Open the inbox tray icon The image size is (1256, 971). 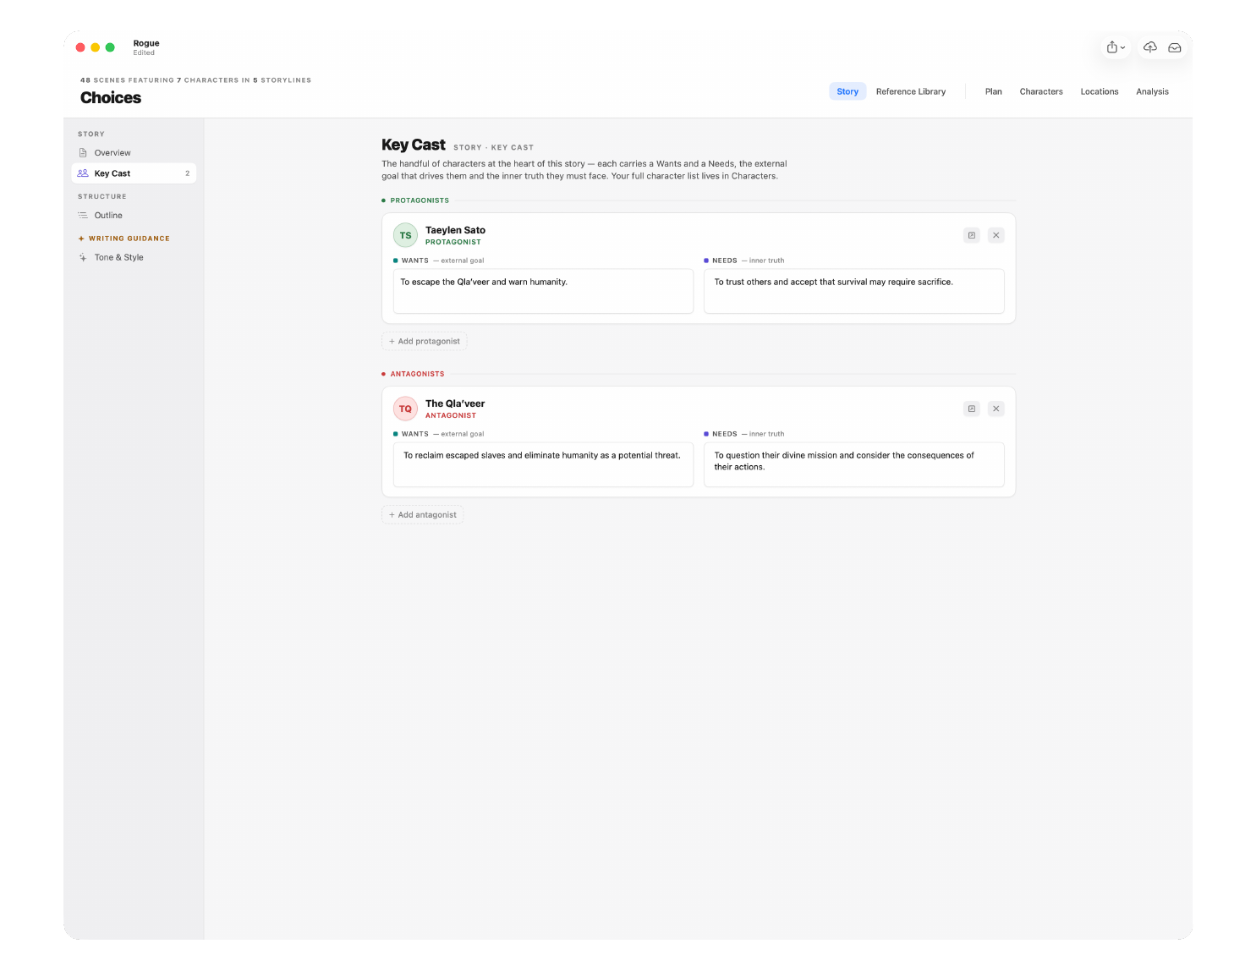coord(1175,47)
